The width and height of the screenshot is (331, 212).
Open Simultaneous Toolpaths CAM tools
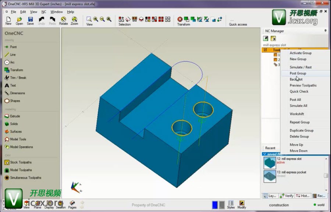pyautogui.click(x=23, y=177)
